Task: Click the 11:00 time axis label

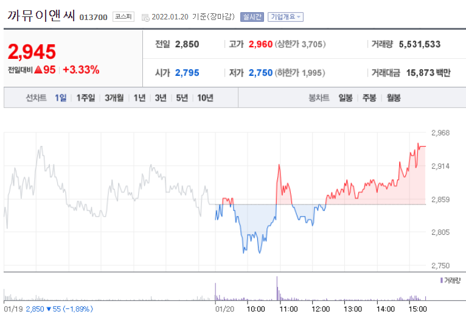Action: pos(288,309)
